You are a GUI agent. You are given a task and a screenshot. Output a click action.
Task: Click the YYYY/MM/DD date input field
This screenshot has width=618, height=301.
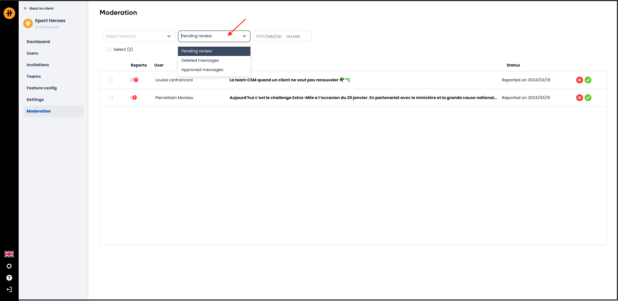269,37
